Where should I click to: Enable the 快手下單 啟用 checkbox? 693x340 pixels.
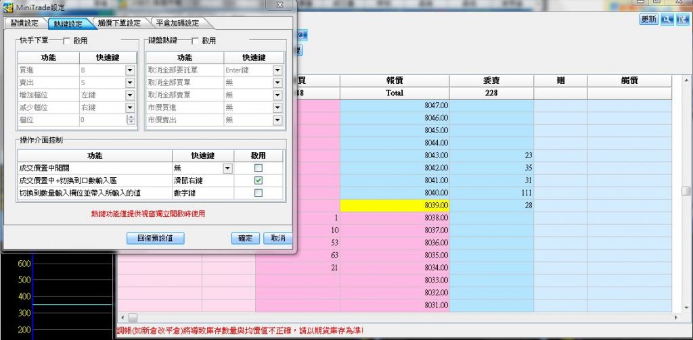(x=67, y=41)
